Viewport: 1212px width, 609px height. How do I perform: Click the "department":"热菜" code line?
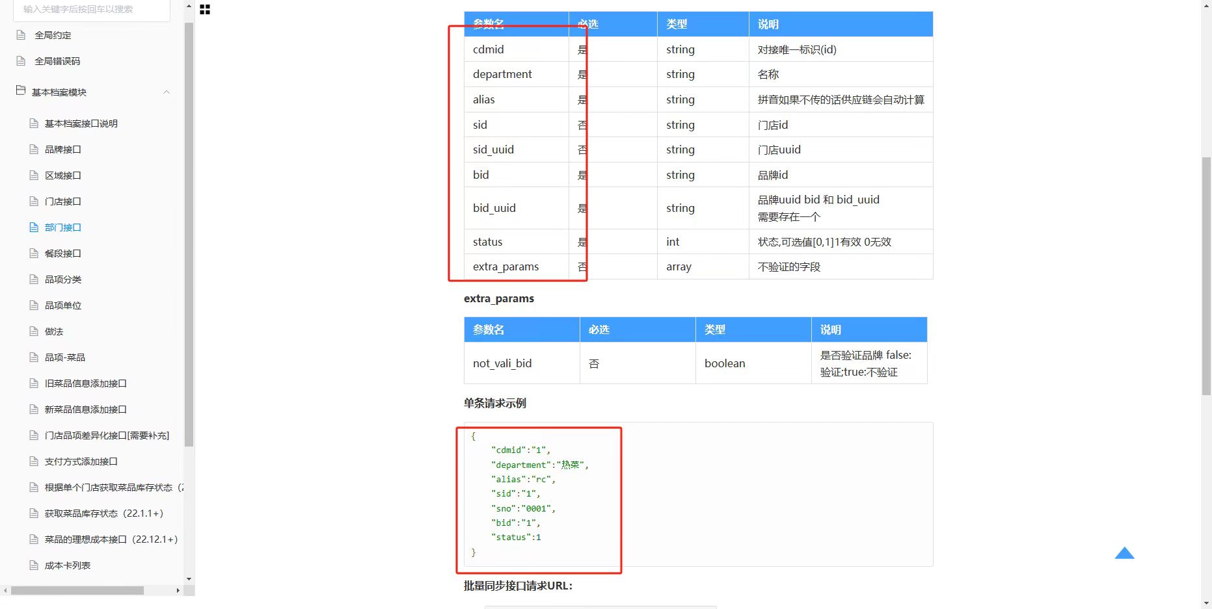(x=540, y=465)
